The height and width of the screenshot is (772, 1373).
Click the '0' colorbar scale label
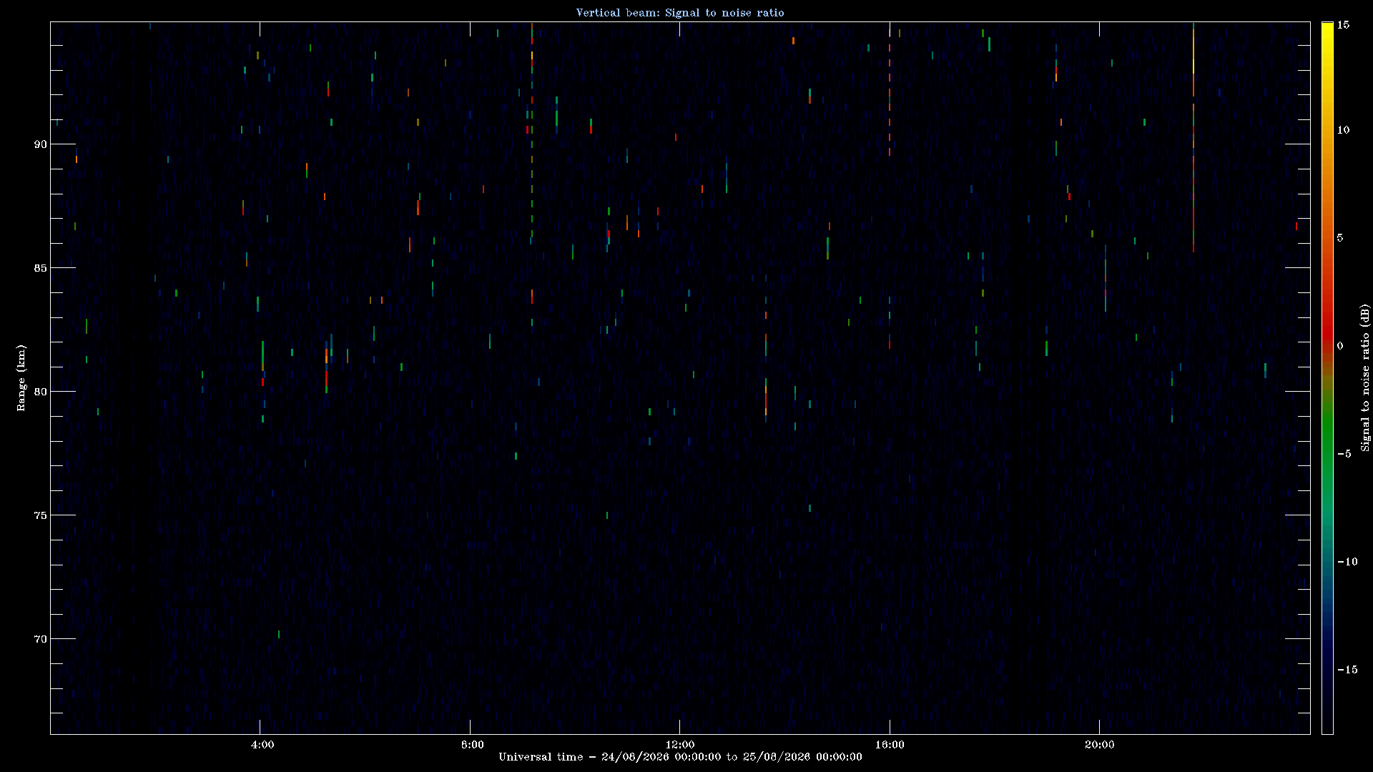pyautogui.click(x=1340, y=346)
